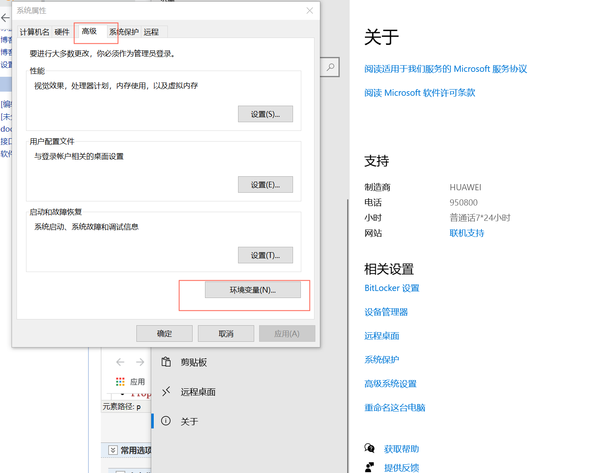Image resolution: width=591 pixels, height=473 pixels.
Task: Click the remote desktop icon beside 远程桌面
Action: [x=166, y=391]
